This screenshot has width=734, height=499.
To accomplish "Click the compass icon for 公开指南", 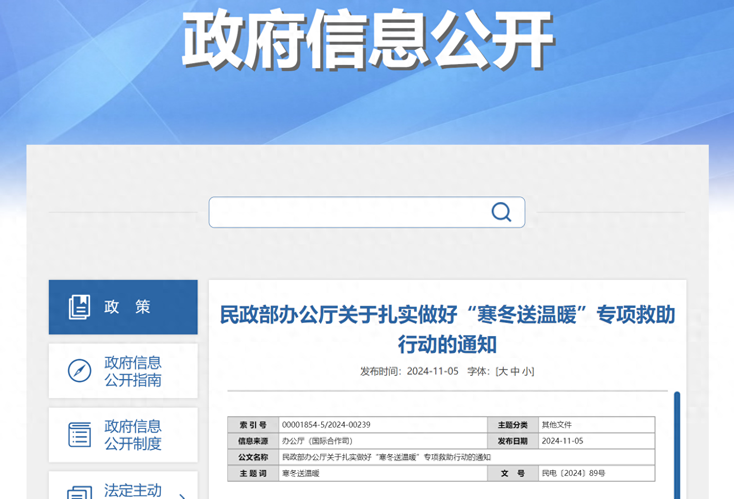I will (79, 370).
